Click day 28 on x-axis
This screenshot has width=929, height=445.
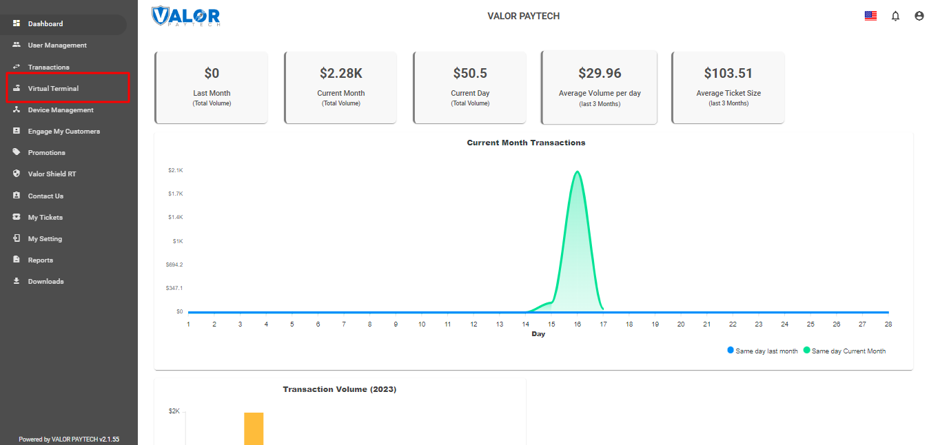pyautogui.click(x=888, y=324)
